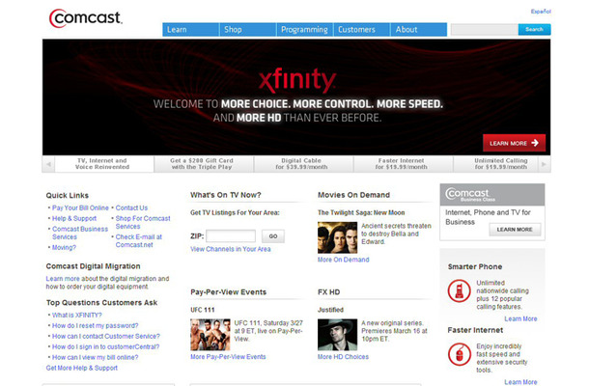Click the Comcast Business Class logo

(x=470, y=194)
